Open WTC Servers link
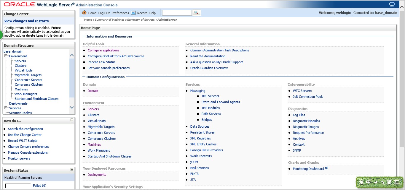This screenshot has width=405, height=190. (x=302, y=91)
